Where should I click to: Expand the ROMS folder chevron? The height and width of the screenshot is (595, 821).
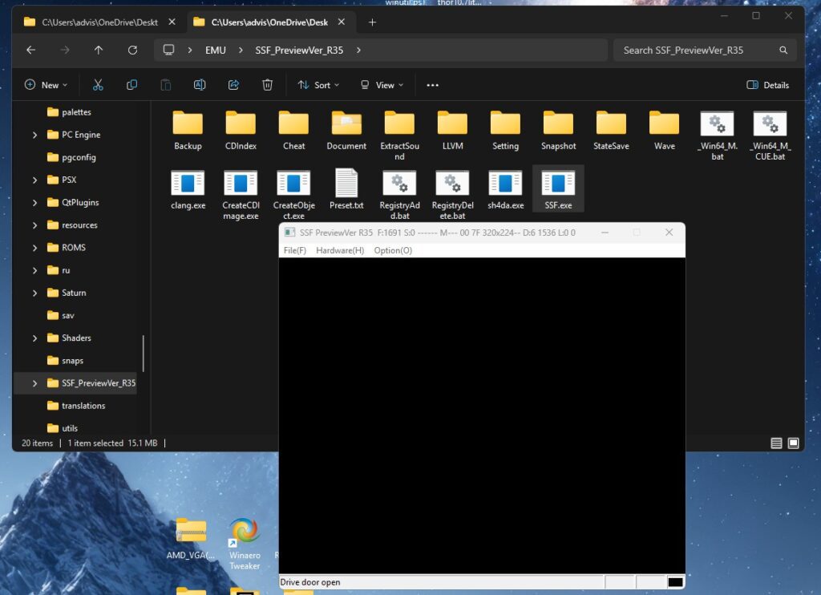point(34,247)
